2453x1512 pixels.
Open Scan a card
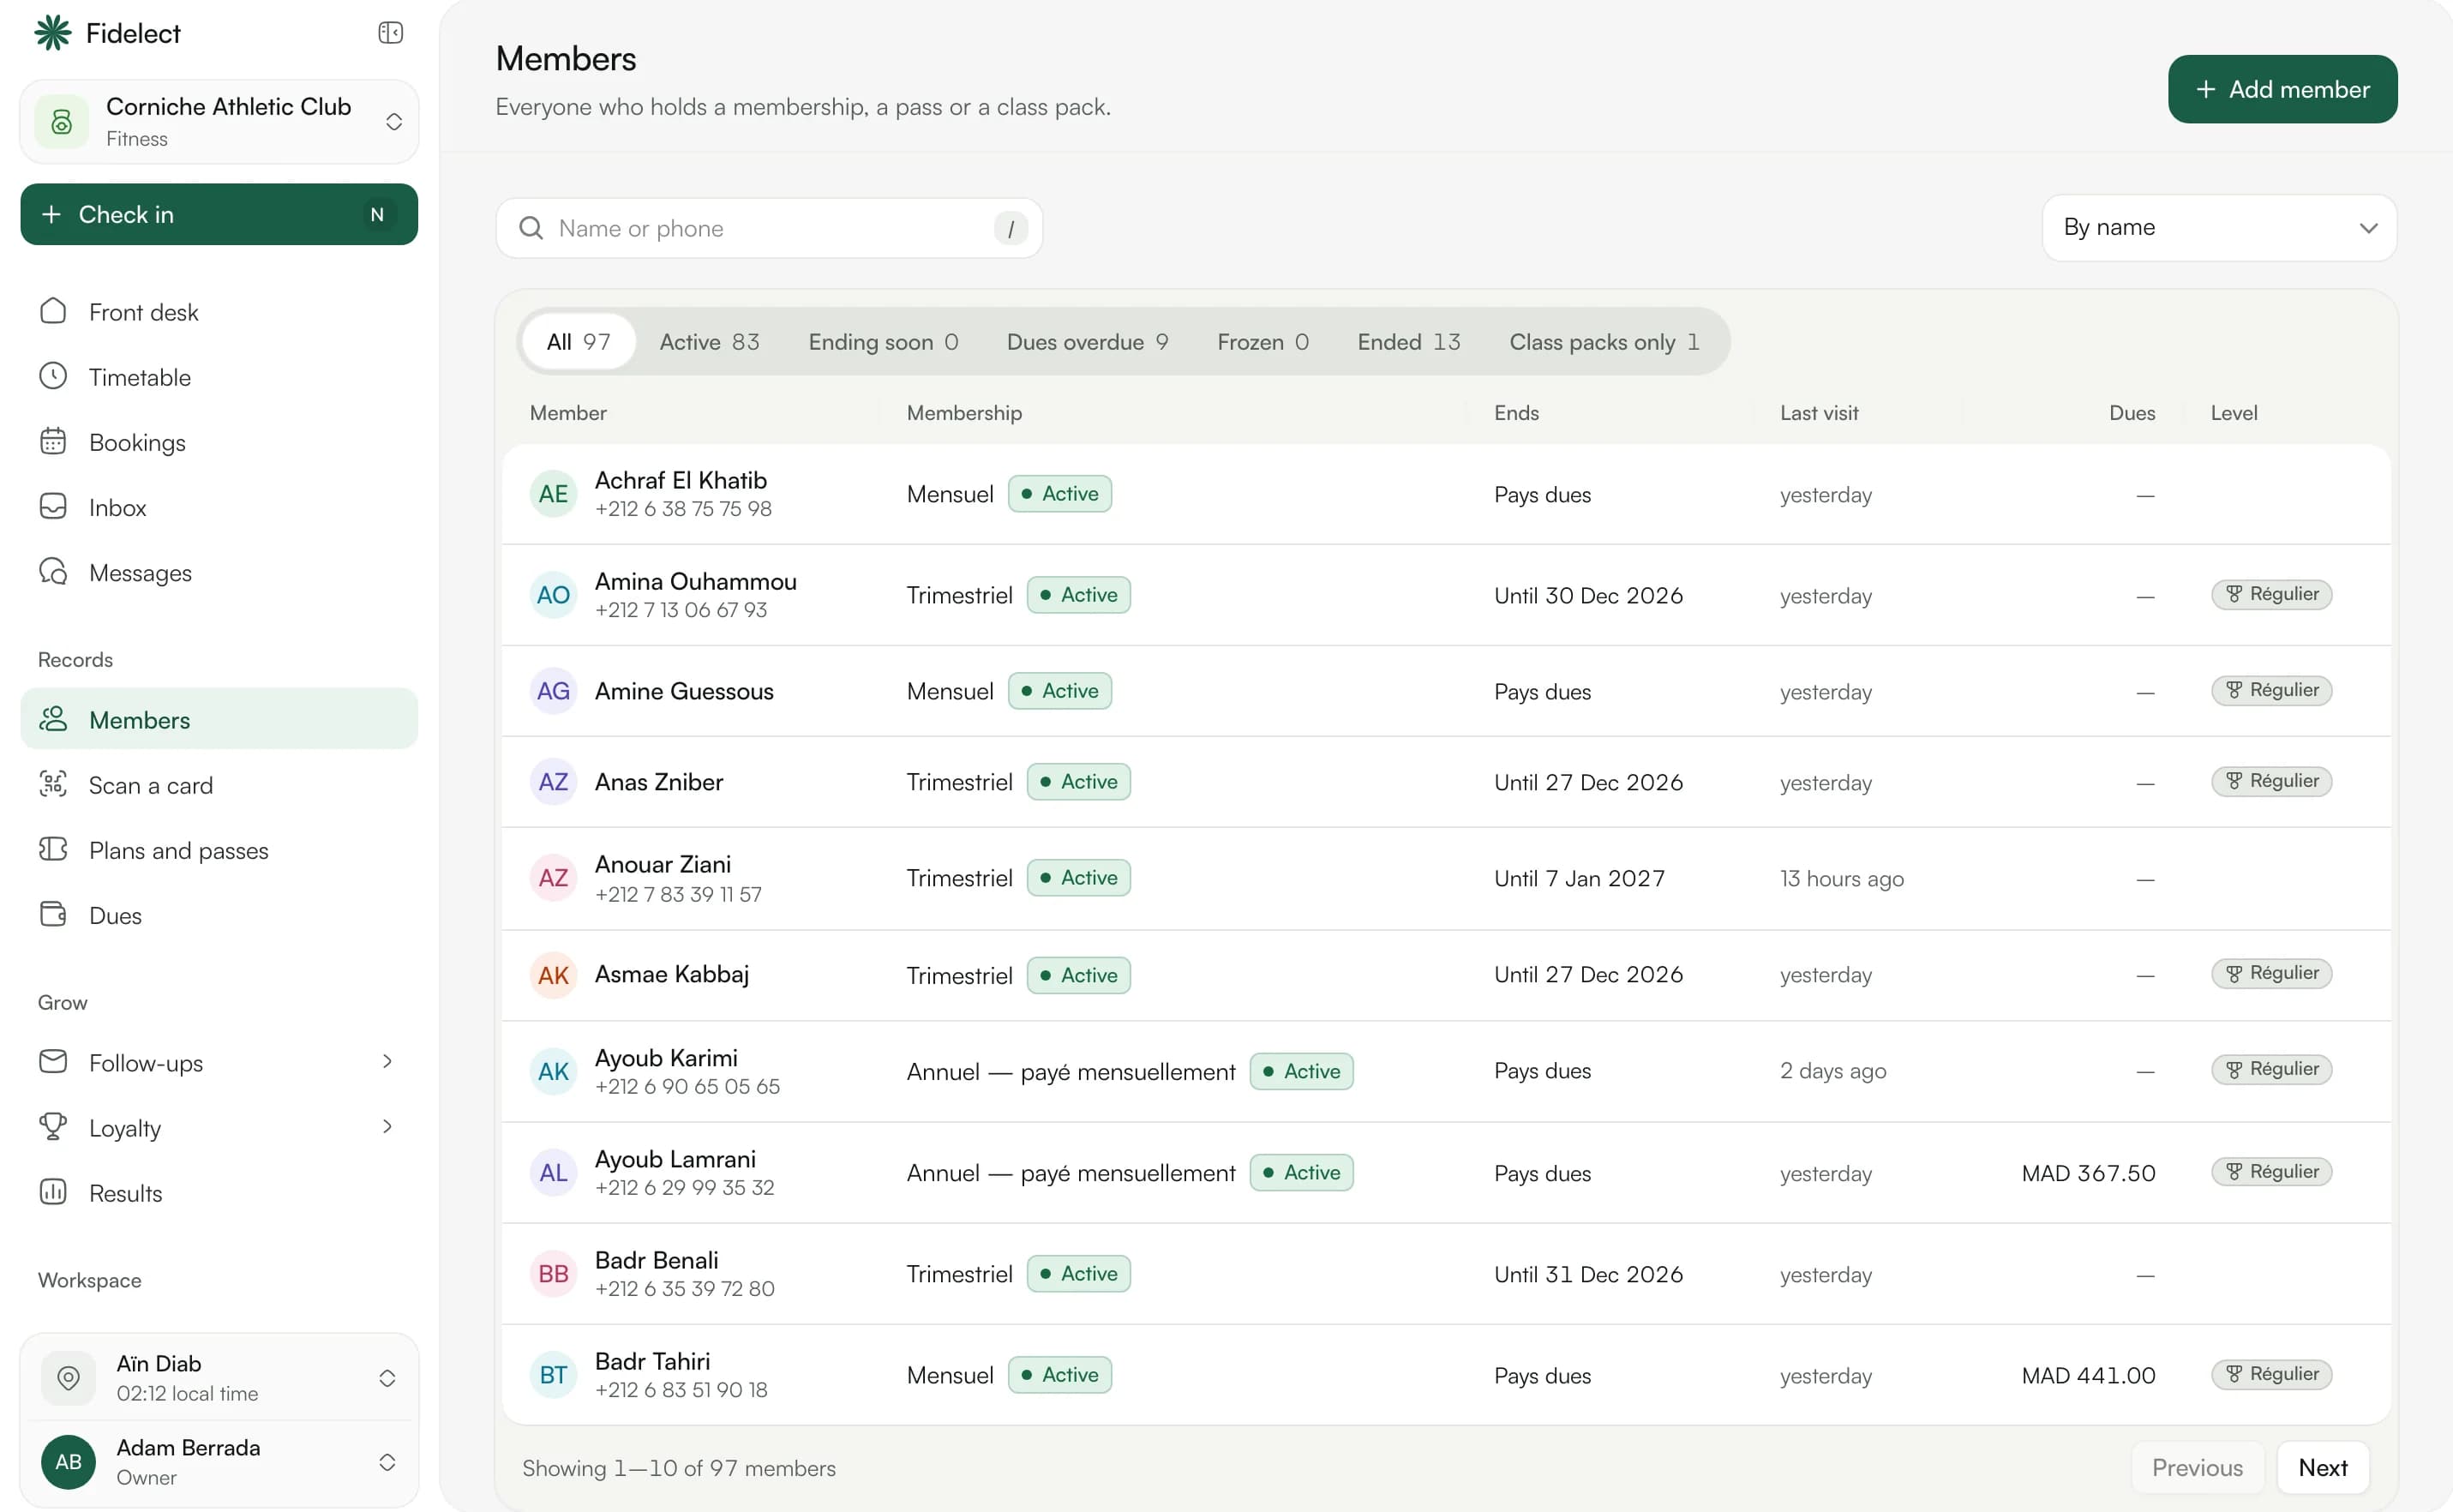click(x=219, y=785)
